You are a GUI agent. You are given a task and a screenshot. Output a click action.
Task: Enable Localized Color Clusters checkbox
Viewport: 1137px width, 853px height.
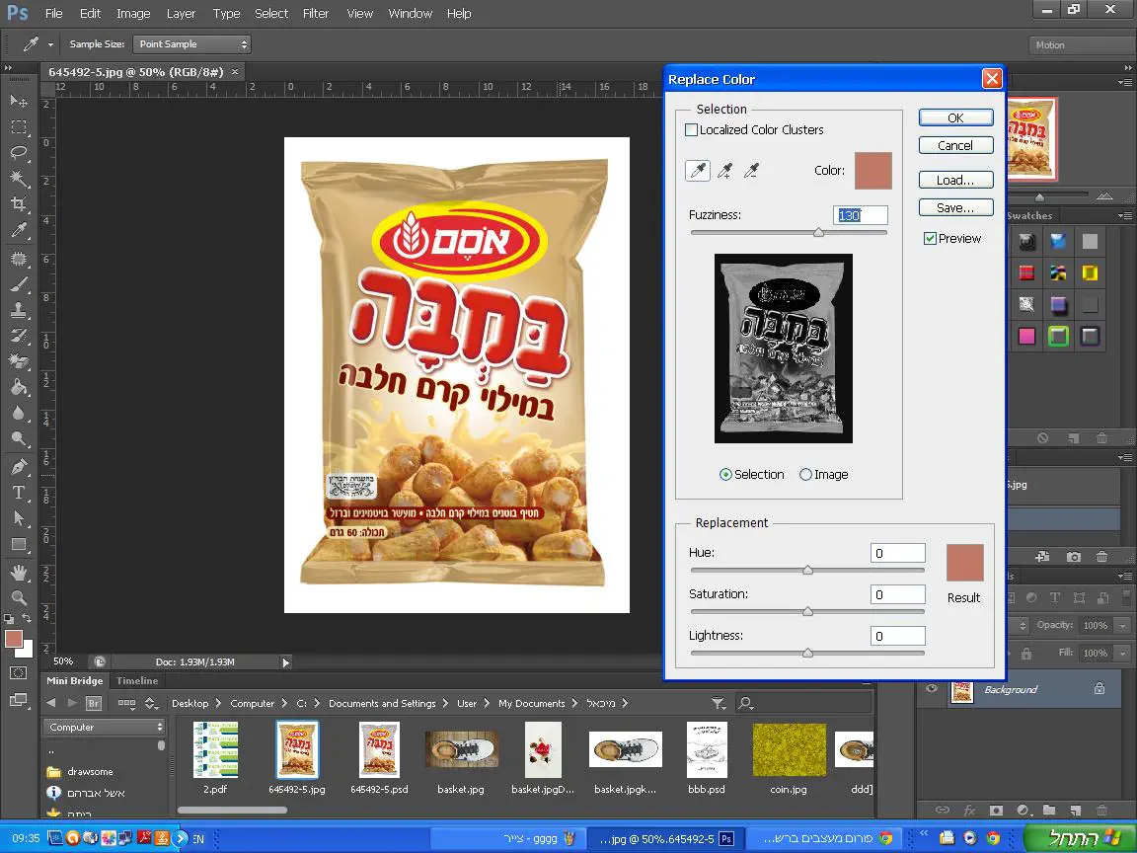pyautogui.click(x=692, y=130)
